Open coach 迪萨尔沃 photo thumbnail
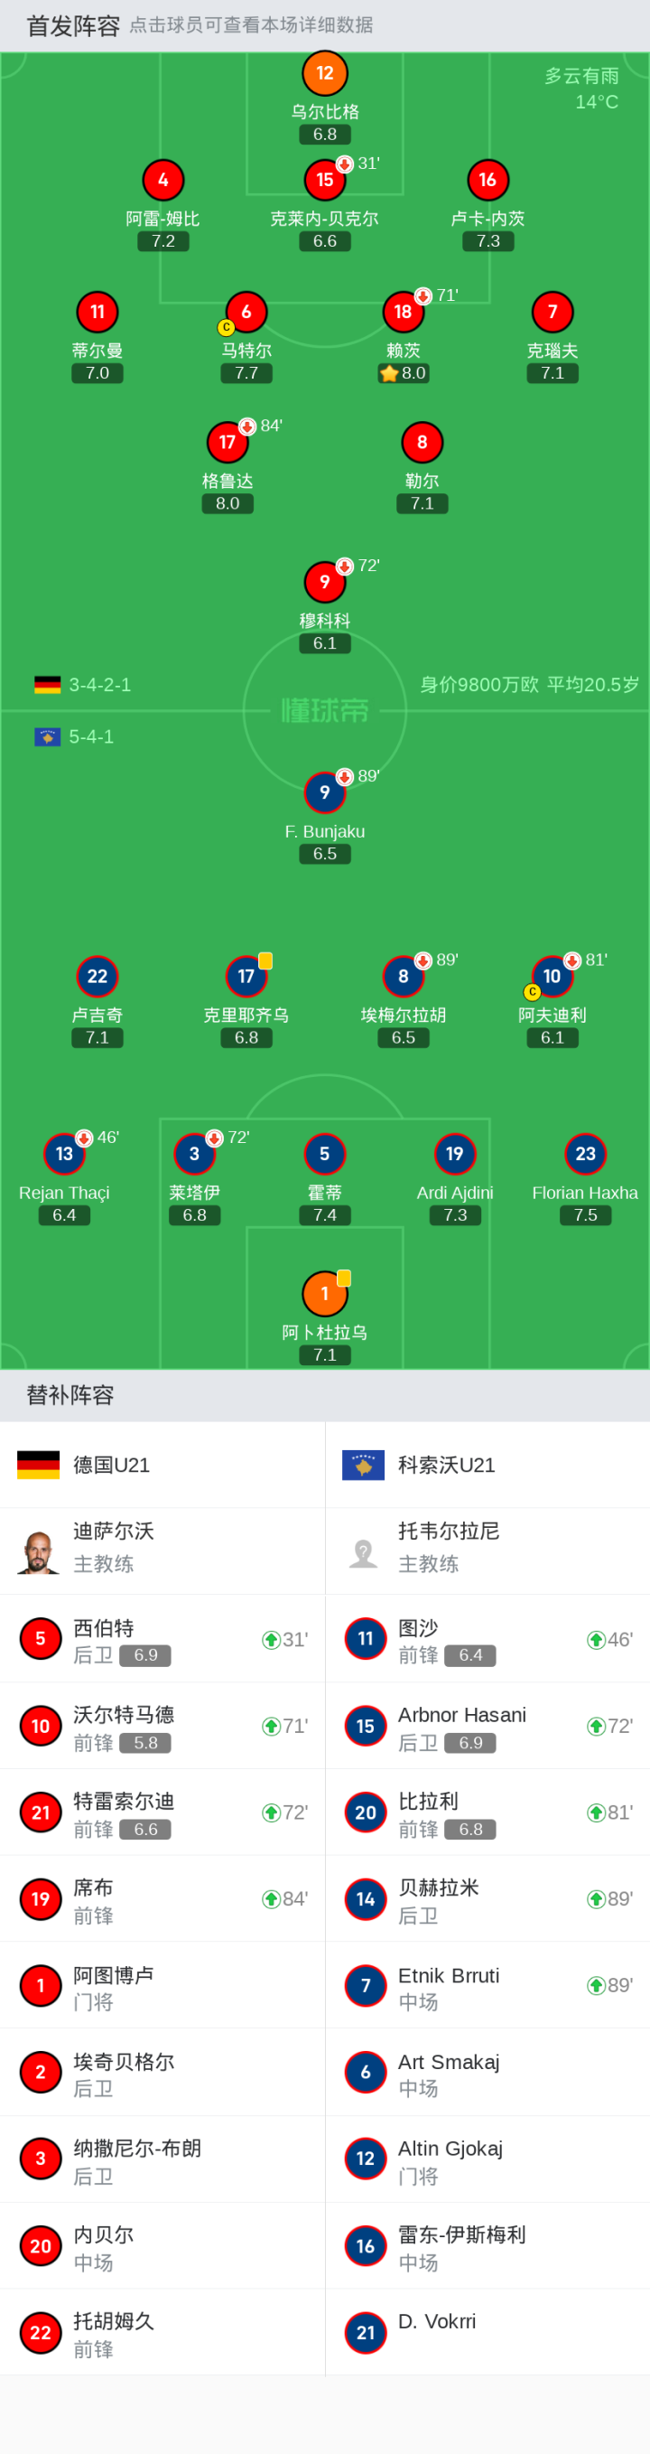 [x=38, y=1550]
